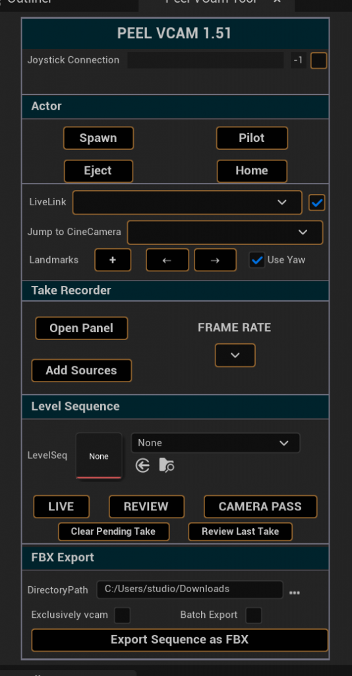The image size is (352, 676).
Task: Click the Level Sequence section header
Action: click(x=175, y=407)
